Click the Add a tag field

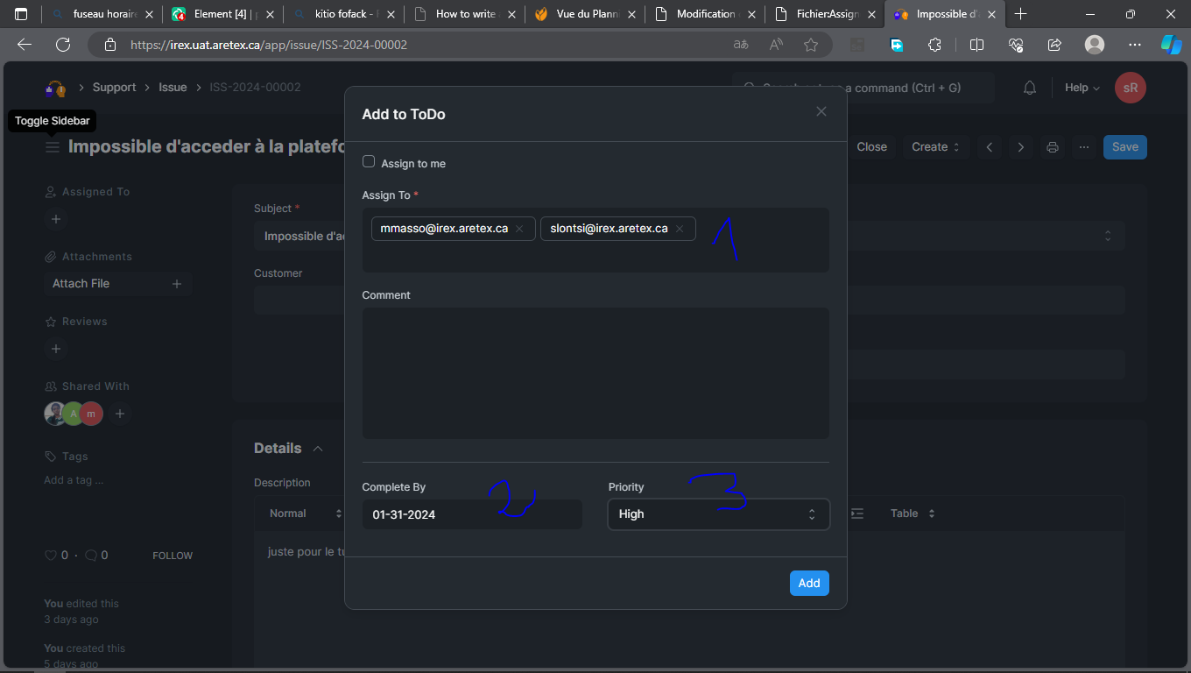pos(74,480)
